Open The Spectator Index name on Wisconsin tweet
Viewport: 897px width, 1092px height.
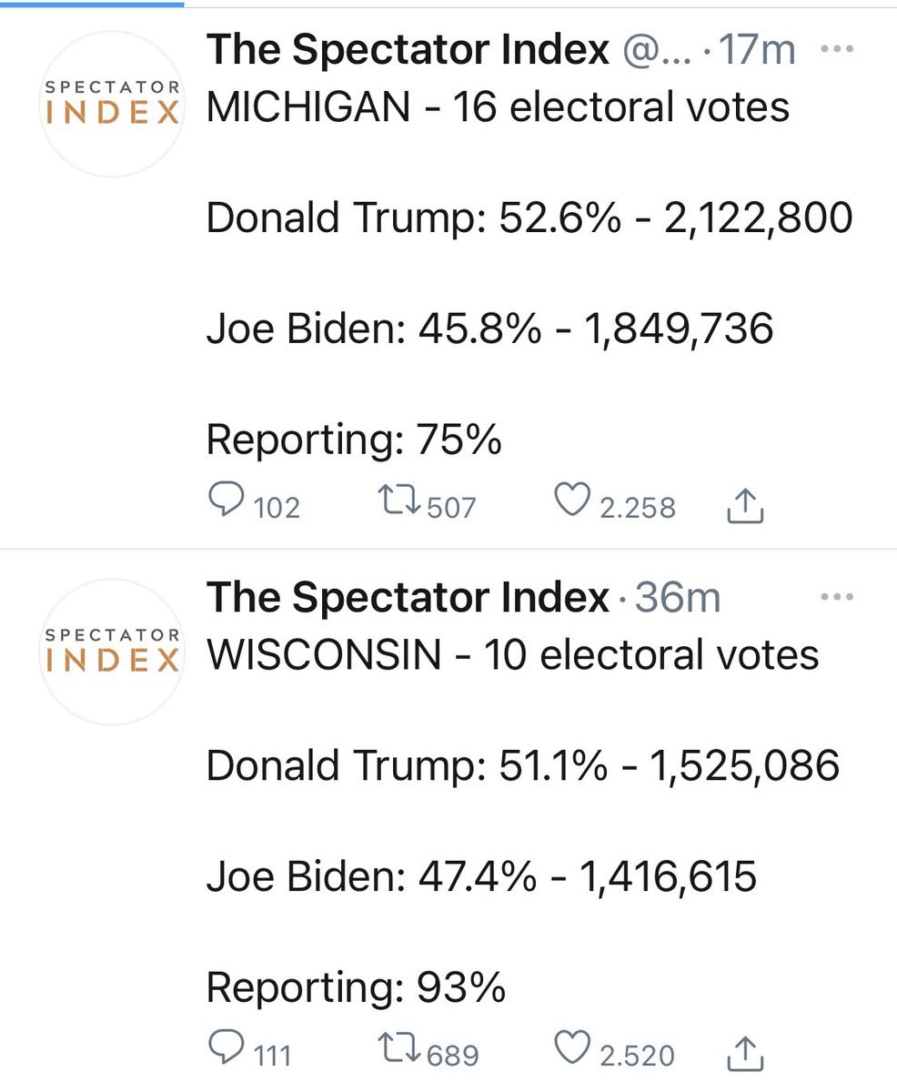[408, 598]
